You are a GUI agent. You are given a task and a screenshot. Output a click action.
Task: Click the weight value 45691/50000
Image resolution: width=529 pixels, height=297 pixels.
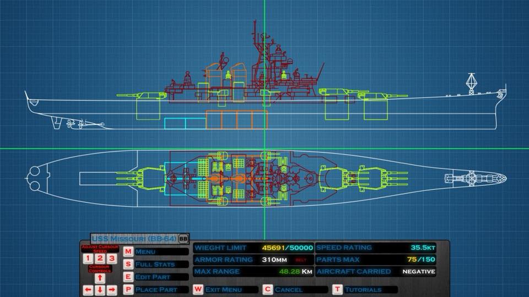pyautogui.click(x=288, y=248)
